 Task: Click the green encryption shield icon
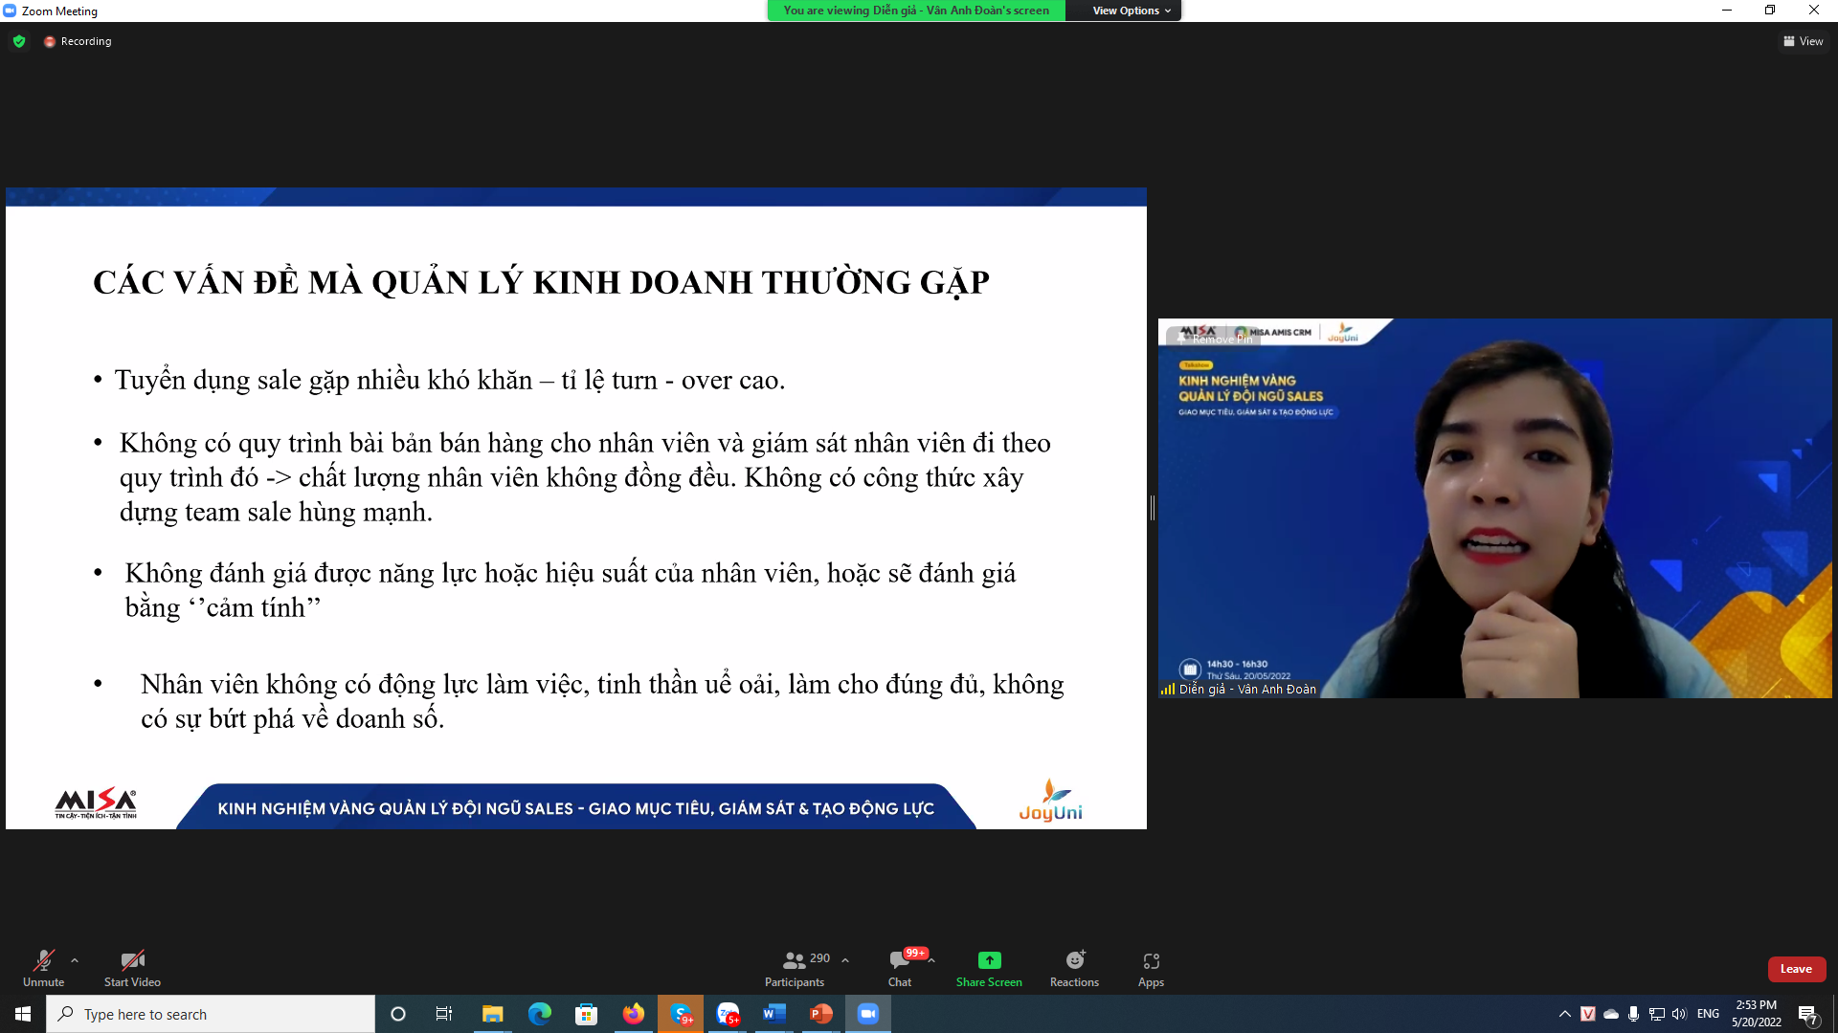(19, 41)
